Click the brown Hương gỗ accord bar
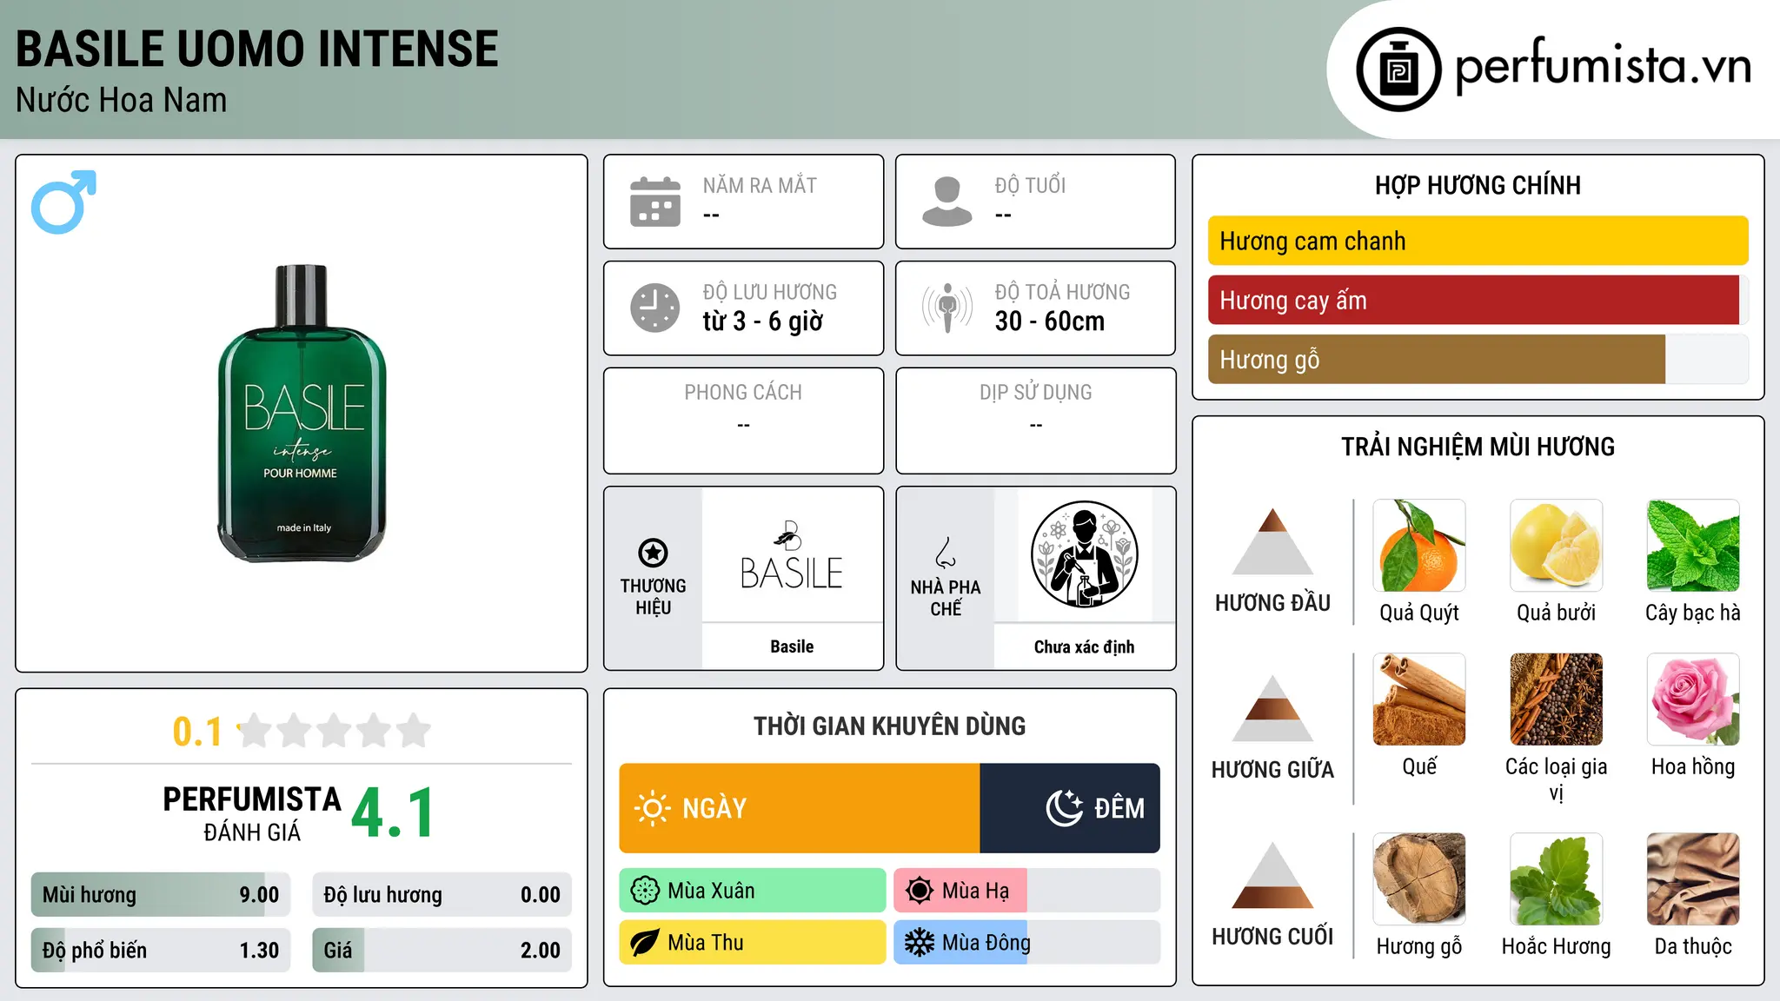This screenshot has height=1001, width=1780. point(1478,359)
